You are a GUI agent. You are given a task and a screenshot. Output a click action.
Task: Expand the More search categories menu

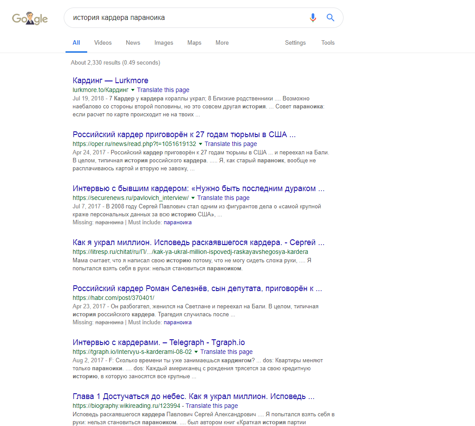(x=222, y=43)
